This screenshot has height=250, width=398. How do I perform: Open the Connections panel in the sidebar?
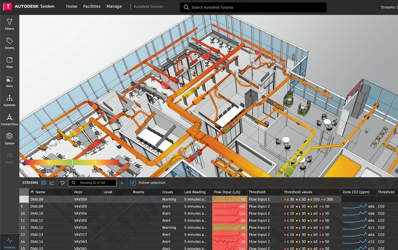point(10,120)
